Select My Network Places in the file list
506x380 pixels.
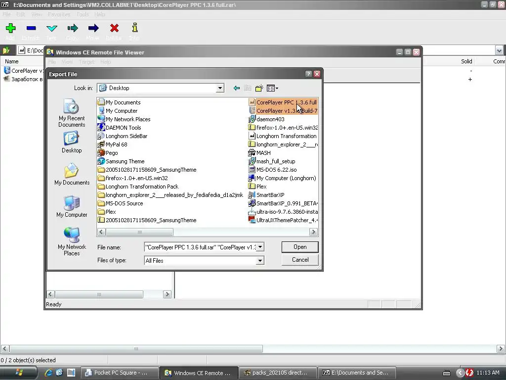coord(124,119)
